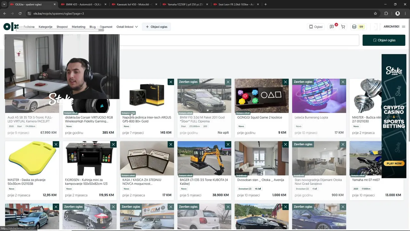Screen dimensions: 410x231
Task: Reload the page in Chrome
Action: (20, 13)
